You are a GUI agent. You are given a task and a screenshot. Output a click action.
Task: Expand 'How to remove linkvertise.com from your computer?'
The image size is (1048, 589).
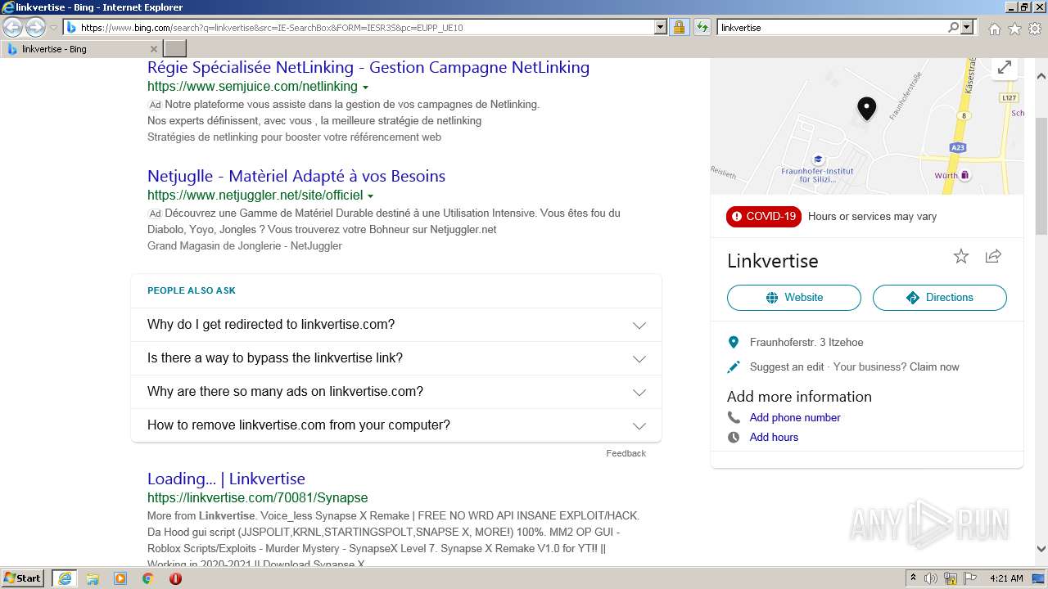tap(396, 425)
